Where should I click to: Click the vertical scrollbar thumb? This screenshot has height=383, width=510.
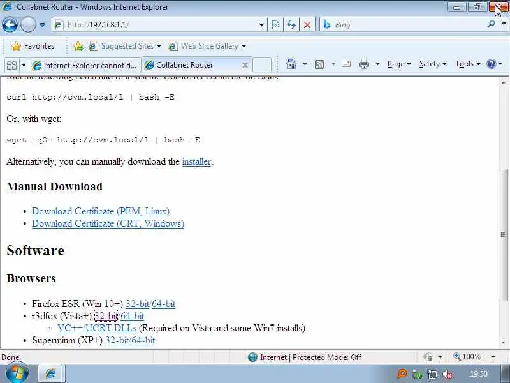(504, 234)
